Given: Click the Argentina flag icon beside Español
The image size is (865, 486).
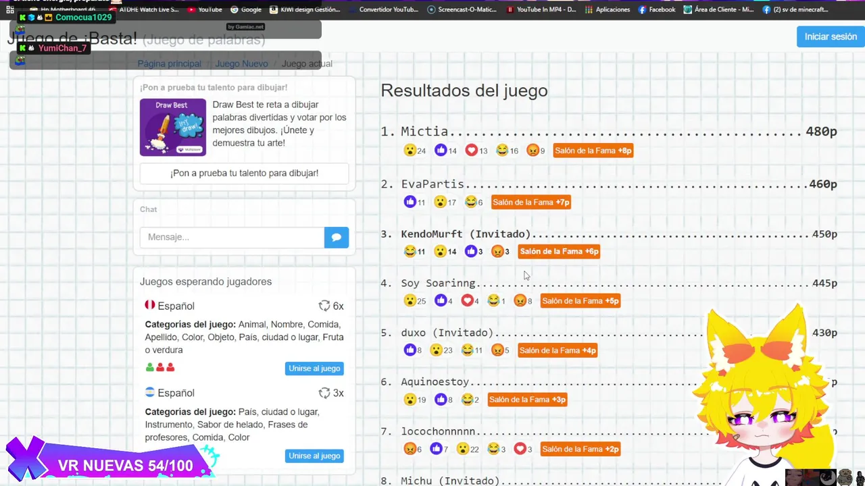Looking at the screenshot, I should [x=150, y=392].
